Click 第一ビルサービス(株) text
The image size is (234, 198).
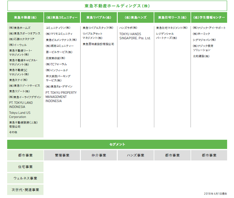pyautogui.click(x=59, y=52)
